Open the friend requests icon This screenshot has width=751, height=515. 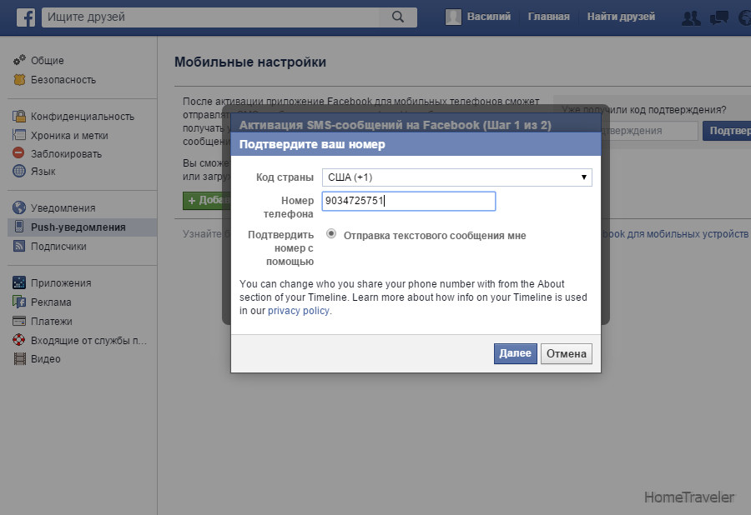pos(691,17)
